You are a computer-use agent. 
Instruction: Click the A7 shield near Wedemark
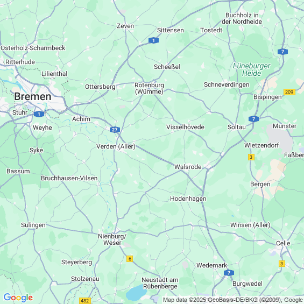tap(229, 273)
